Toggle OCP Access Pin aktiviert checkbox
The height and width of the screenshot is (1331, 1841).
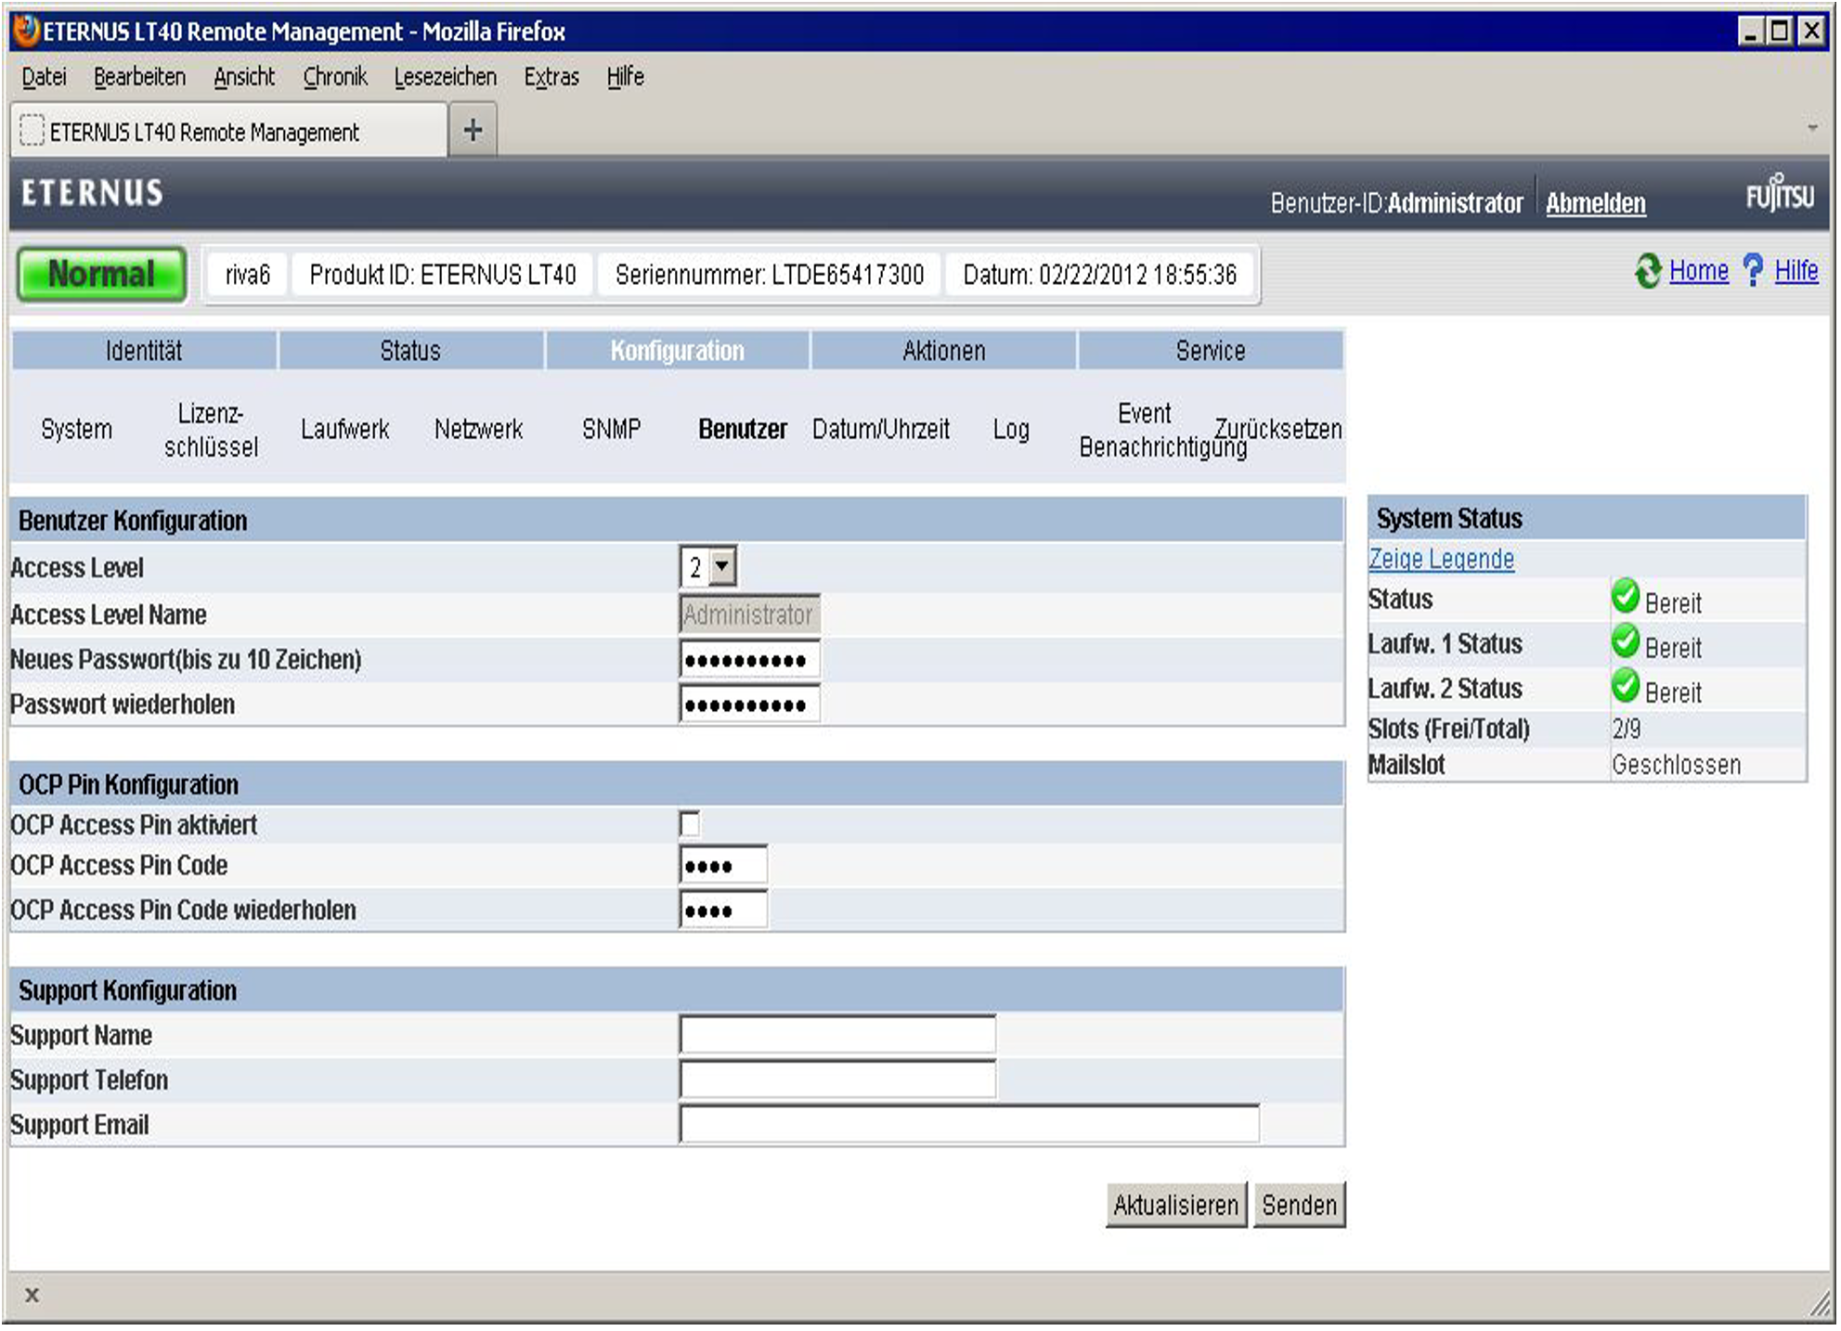coord(689,823)
